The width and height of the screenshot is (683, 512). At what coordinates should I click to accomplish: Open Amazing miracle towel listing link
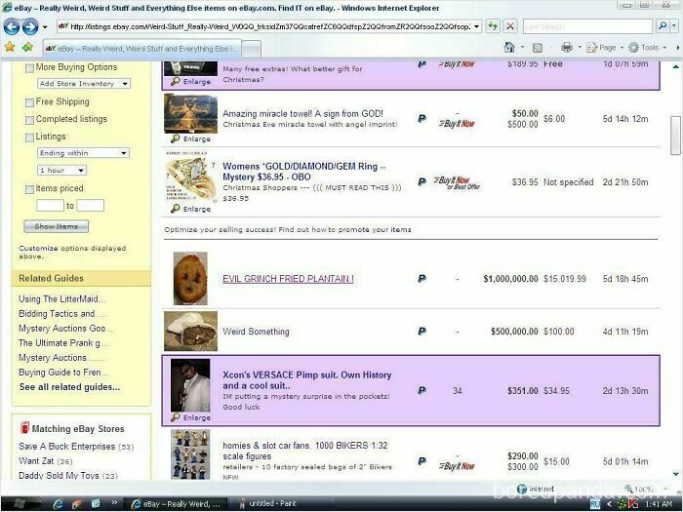coord(302,114)
